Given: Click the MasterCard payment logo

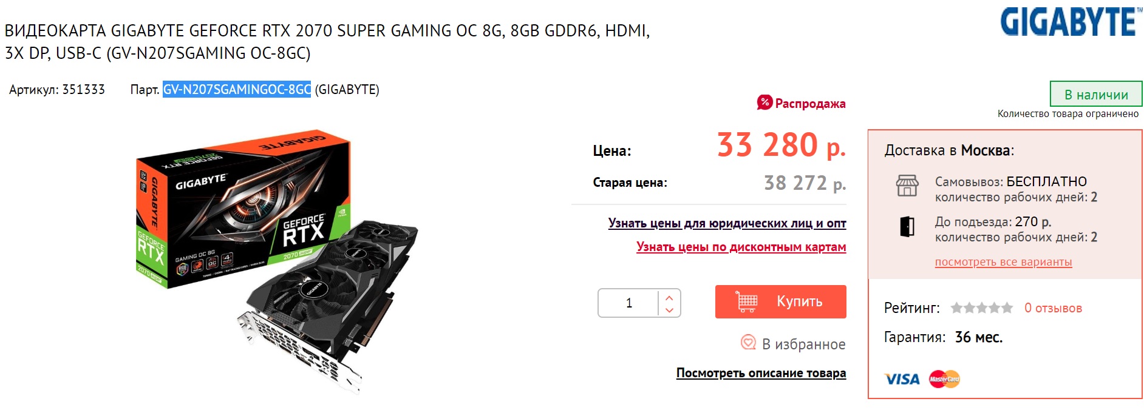Looking at the screenshot, I should 944,379.
